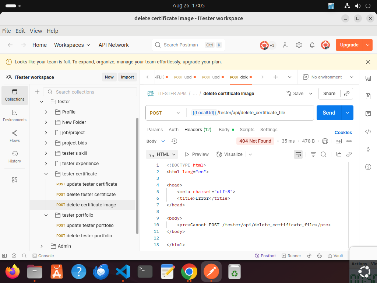The height and width of the screenshot is (283, 377).
Task: Open the History sidebar panel
Action: tap(15, 157)
